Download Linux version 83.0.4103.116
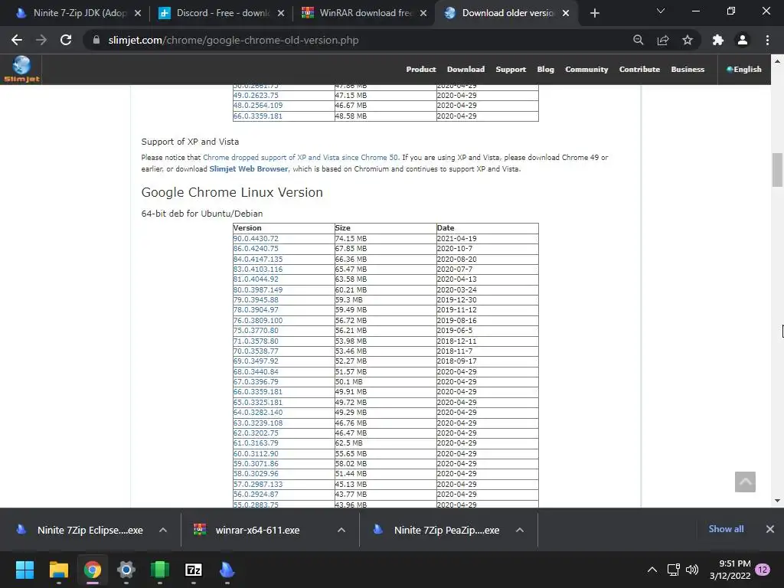Viewport: 784px width, 588px height. (x=257, y=269)
